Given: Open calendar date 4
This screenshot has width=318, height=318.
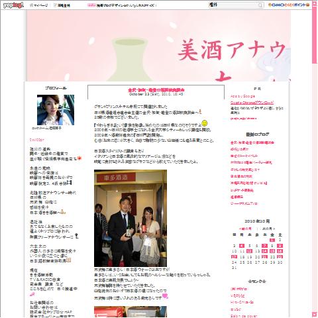Looking at the screenshot, I should 242,246.
